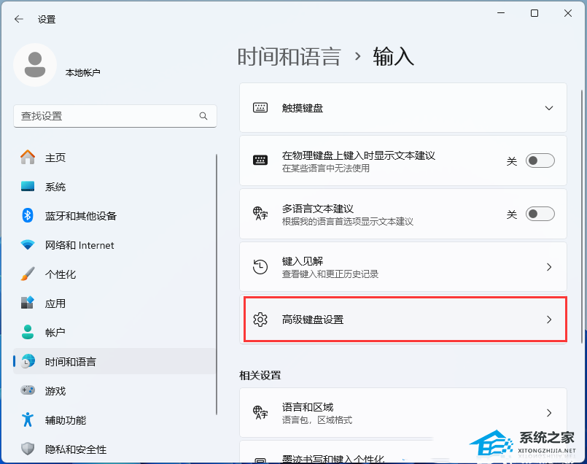Click the Time & language globe-clock icon
The width and height of the screenshot is (587, 464).
pyautogui.click(x=28, y=361)
